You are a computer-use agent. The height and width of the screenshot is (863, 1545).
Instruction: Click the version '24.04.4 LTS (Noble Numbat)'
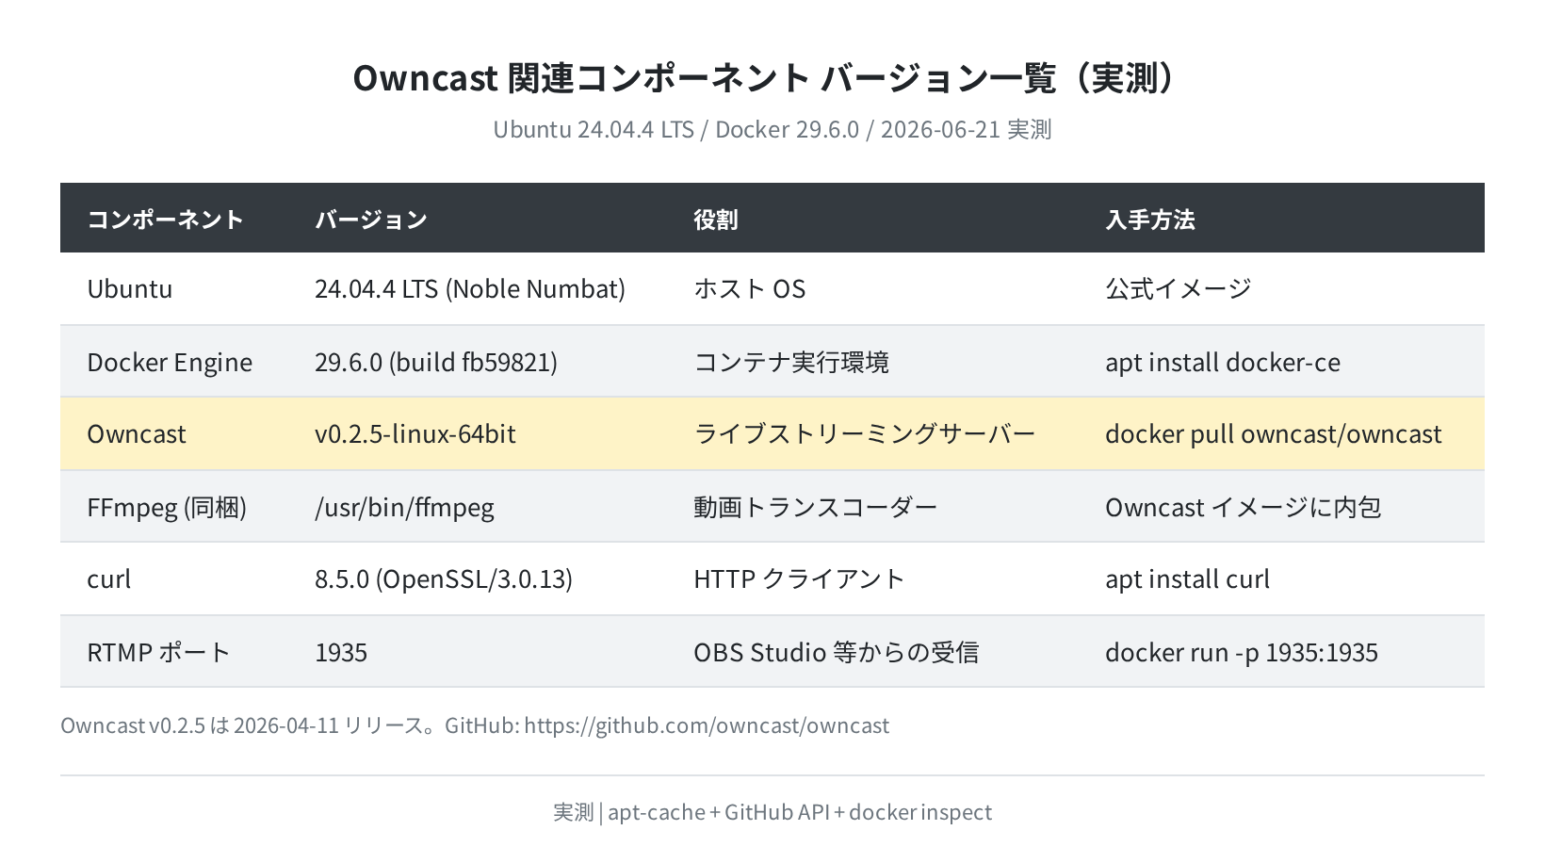click(470, 288)
